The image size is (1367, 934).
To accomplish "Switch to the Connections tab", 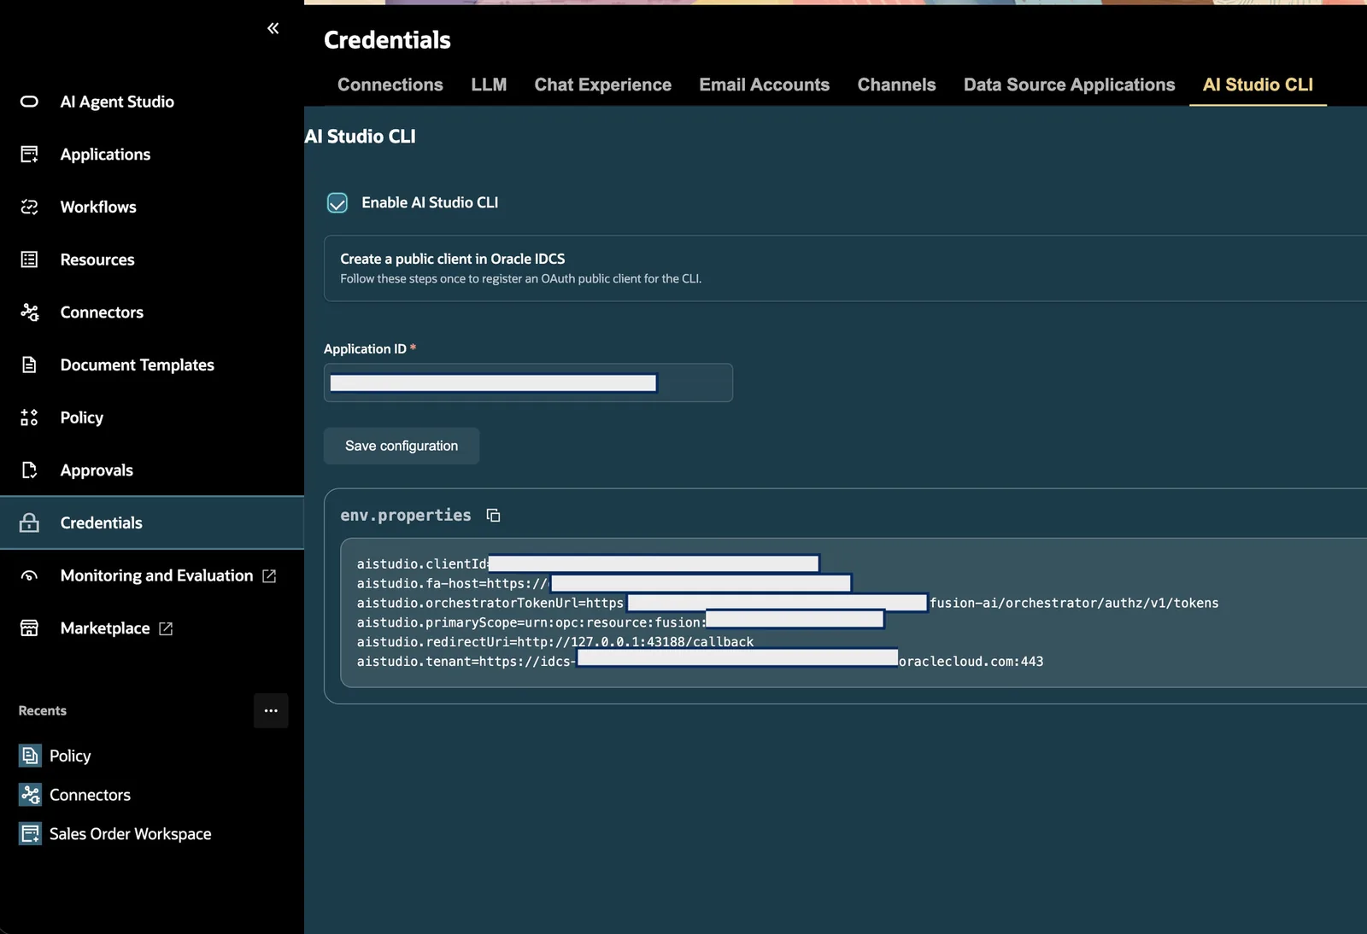I will tap(390, 85).
